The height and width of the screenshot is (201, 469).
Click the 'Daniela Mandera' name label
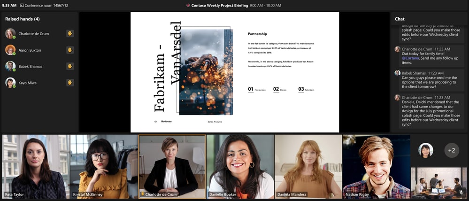coord(293,194)
